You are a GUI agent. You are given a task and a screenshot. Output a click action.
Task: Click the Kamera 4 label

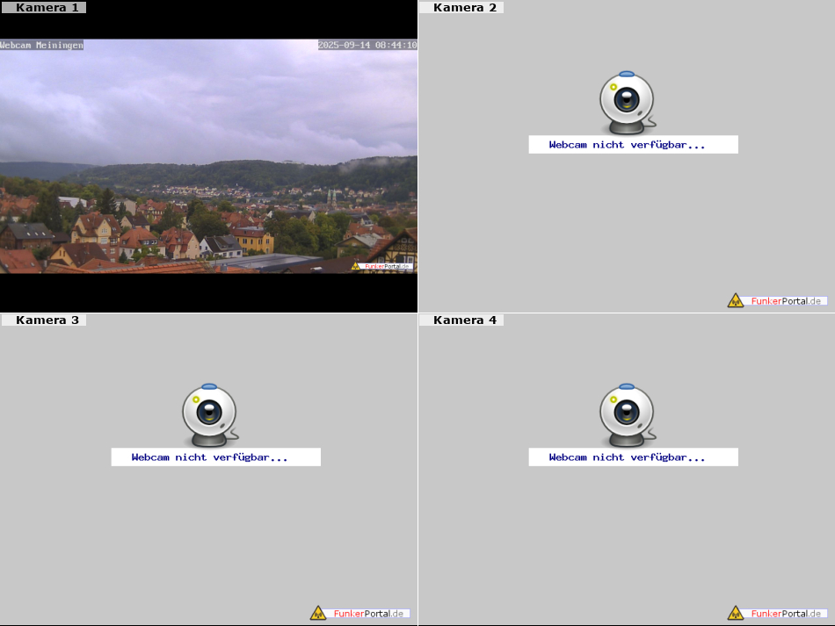coord(461,320)
